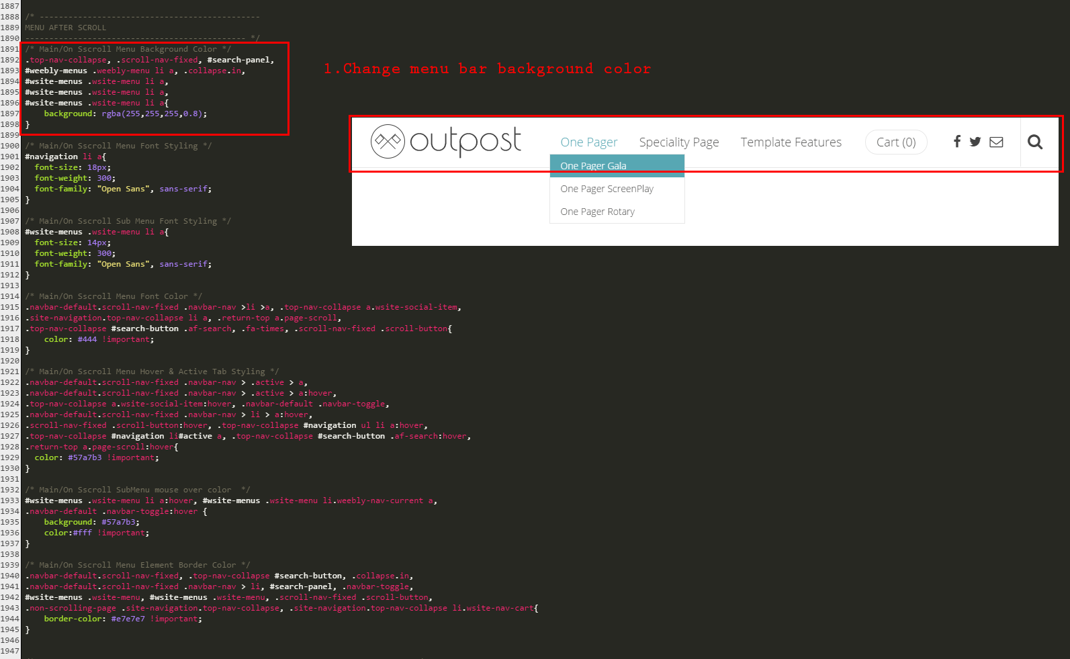Image resolution: width=1070 pixels, height=659 pixels.
Task: Select the Template Features menu item
Action: (791, 142)
